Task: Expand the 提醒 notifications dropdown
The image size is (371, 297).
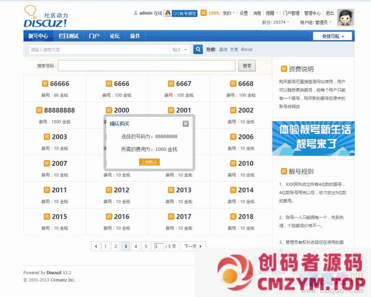Action: (x=271, y=13)
